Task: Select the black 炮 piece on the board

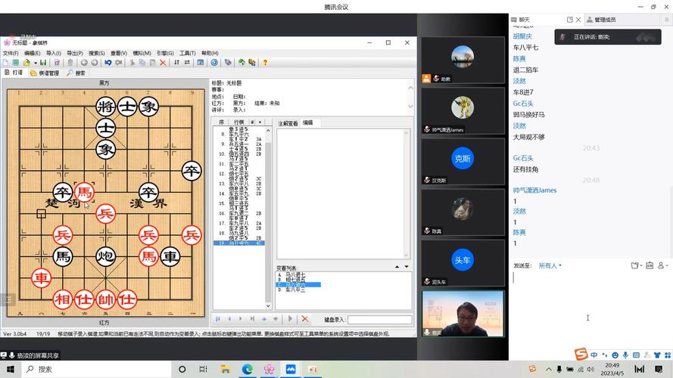Action: pyautogui.click(x=105, y=256)
